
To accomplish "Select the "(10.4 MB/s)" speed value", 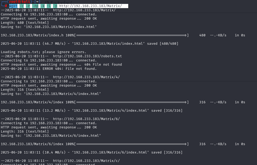I will pos(54,152).
